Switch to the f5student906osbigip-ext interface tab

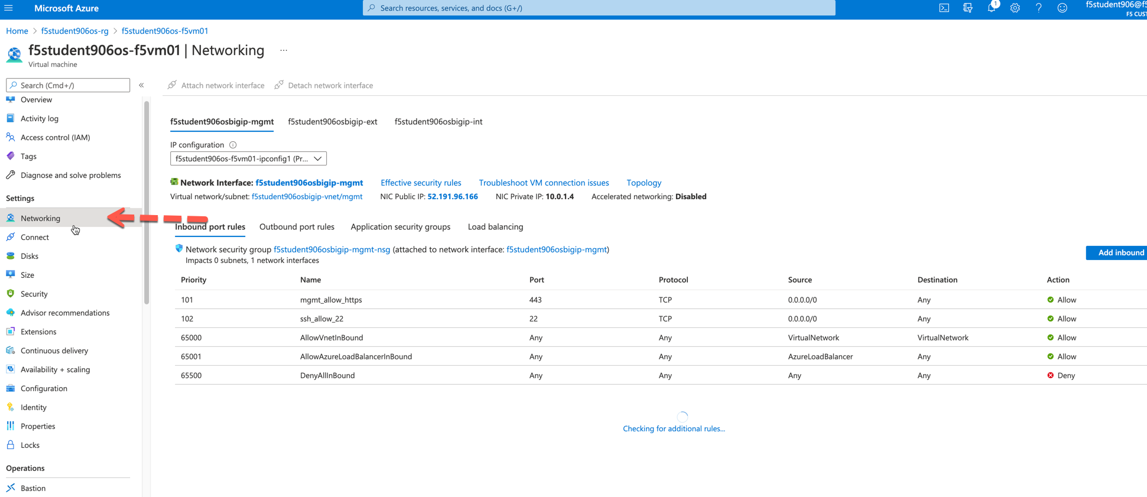(x=333, y=122)
